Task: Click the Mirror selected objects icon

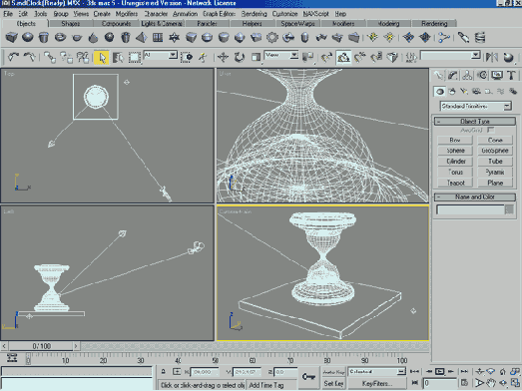Action: click(492, 57)
